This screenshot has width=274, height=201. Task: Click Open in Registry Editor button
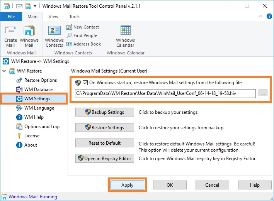[x=105, y=159]
